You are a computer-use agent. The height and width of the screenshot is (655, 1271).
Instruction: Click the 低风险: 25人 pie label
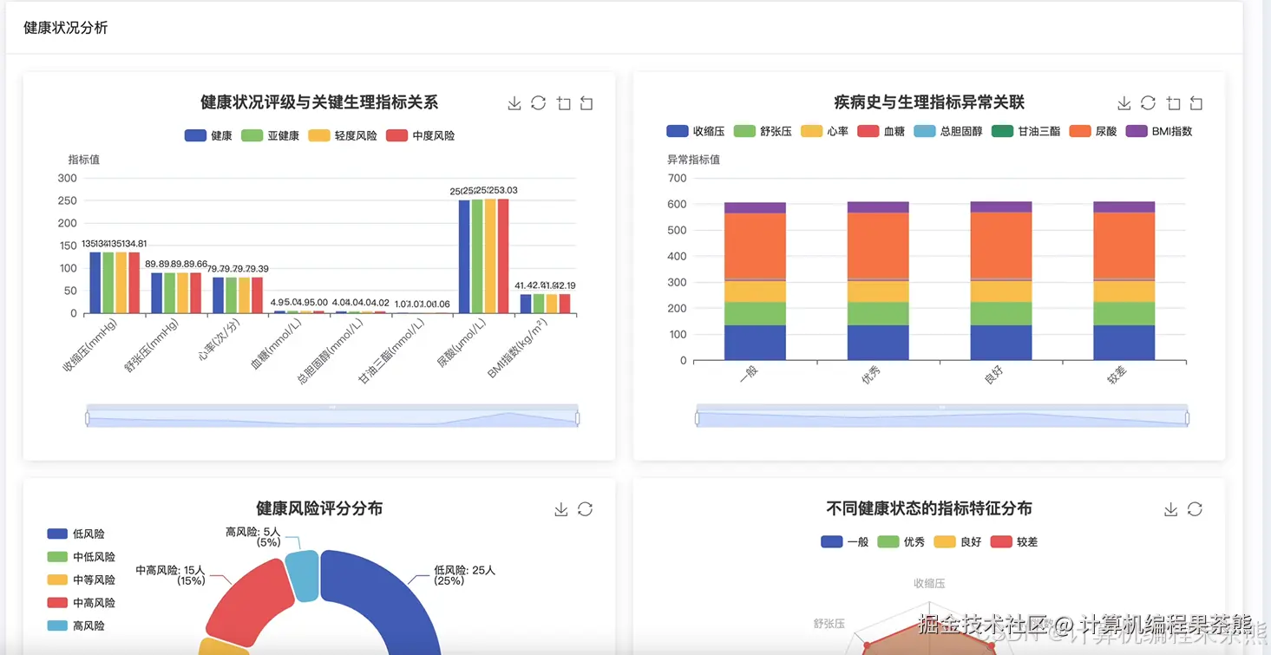pyautogui.click(x=464, y=575)
